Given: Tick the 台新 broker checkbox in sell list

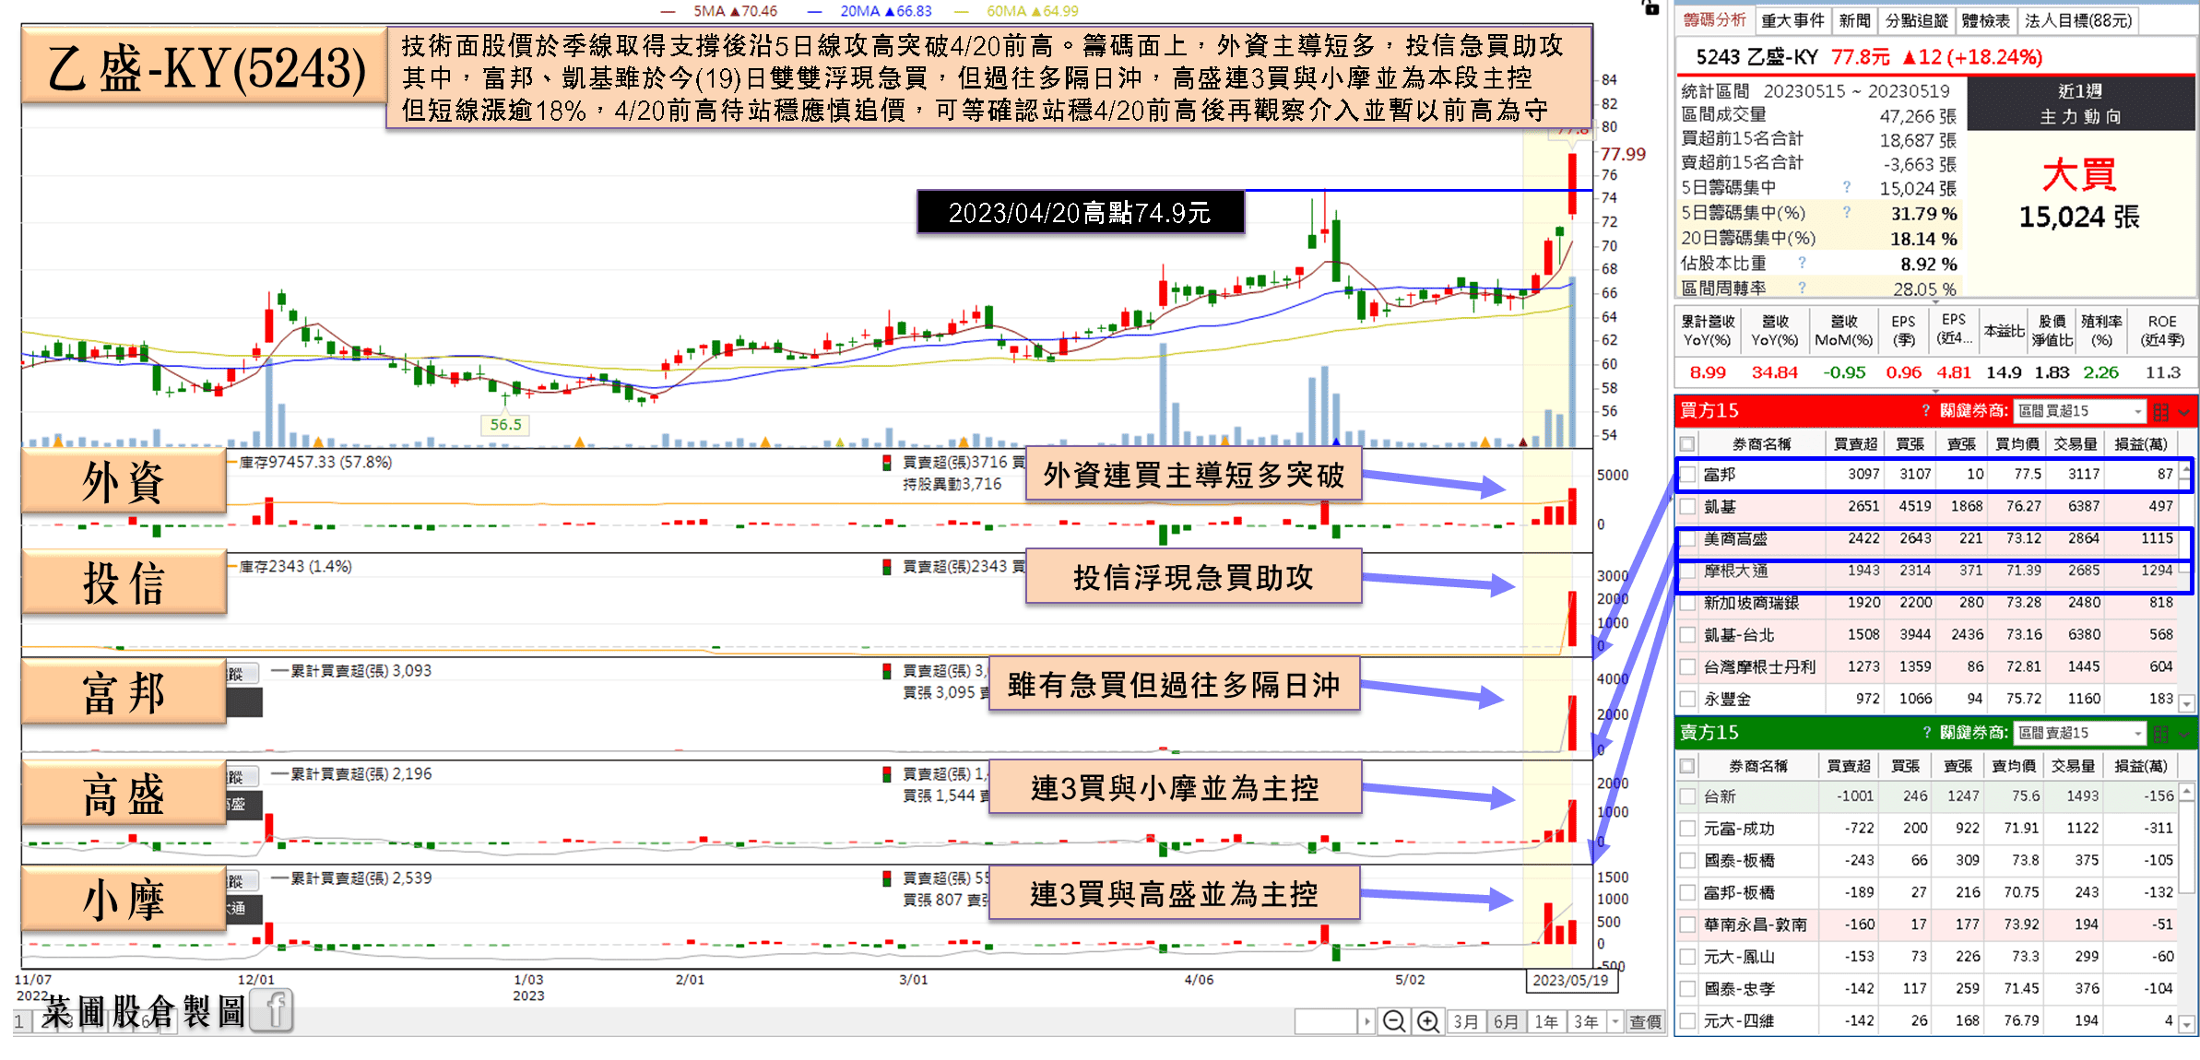Looking at the screenshot, I should pyautogui.click(x=1687, y=795).
